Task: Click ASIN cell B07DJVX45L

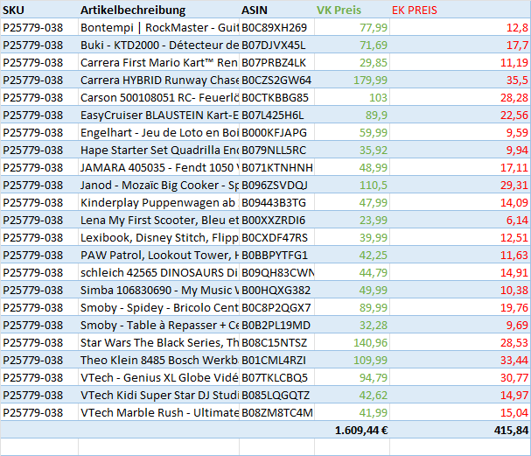Action: (x=276, y=45)
